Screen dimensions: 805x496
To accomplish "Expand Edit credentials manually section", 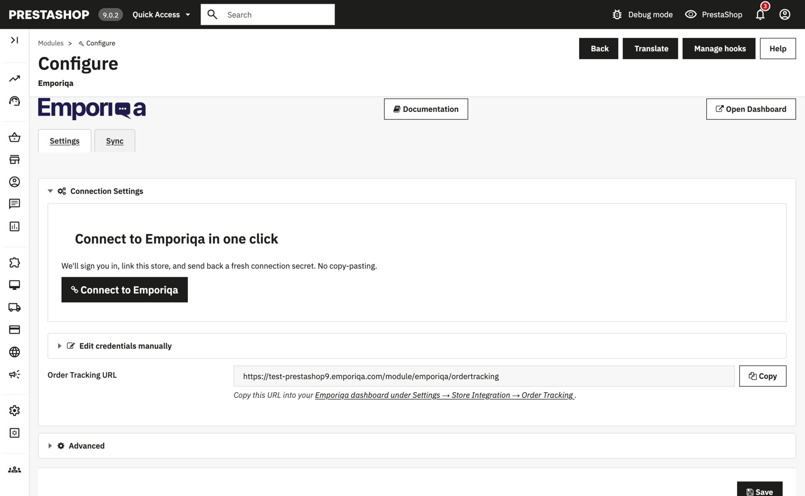I will pyautogui.click(x=114, y=346).
